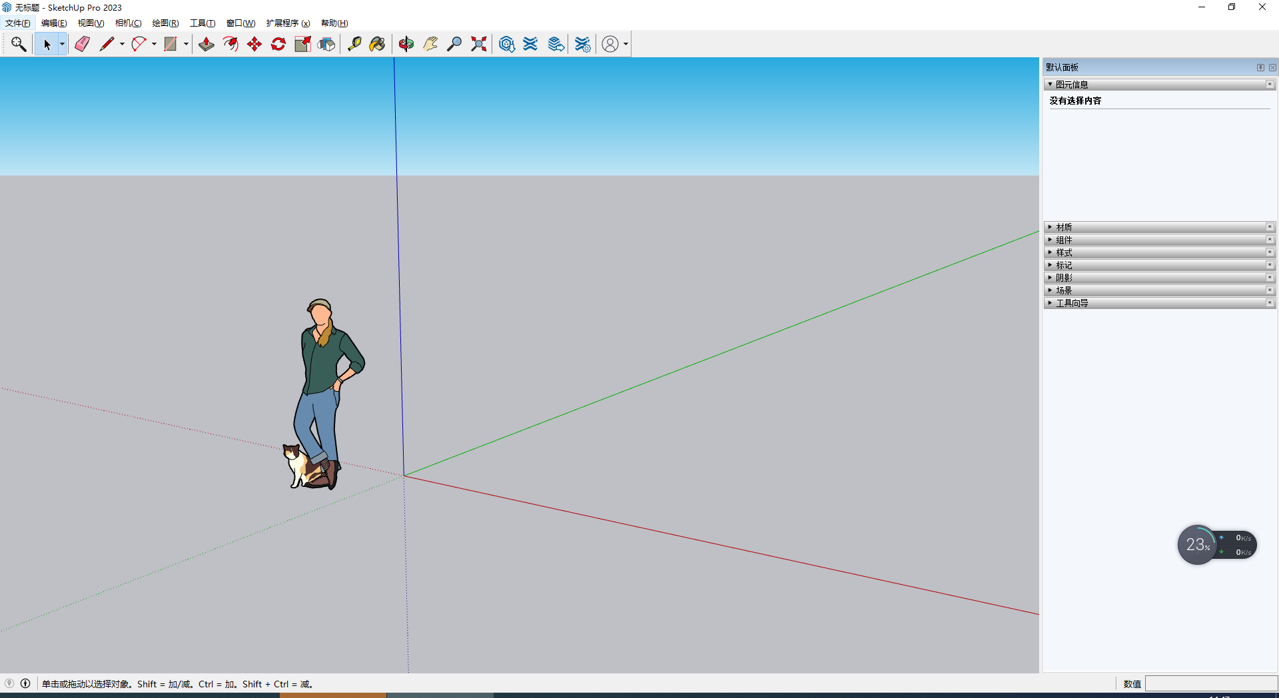This screenshot has height=698, width=1279.
Task: Open the Line tool dropdown arrow
Action: pos(122,44)
